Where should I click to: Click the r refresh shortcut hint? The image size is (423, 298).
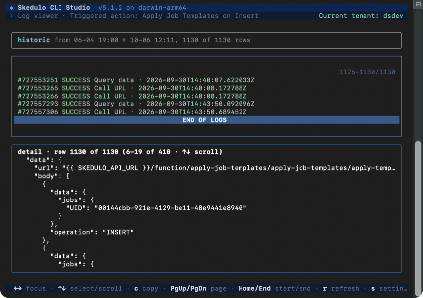tap(341, 288)
